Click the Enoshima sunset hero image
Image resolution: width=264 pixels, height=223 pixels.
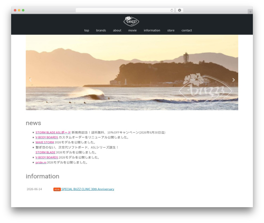click(132, 73)
